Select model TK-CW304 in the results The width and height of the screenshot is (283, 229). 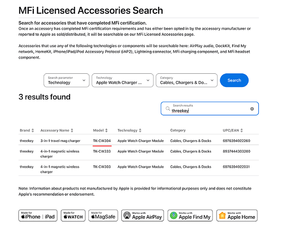pos(102,141)
